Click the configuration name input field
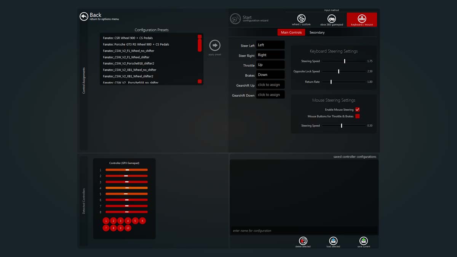Screen dimensions: 457x257 [304, 231]
